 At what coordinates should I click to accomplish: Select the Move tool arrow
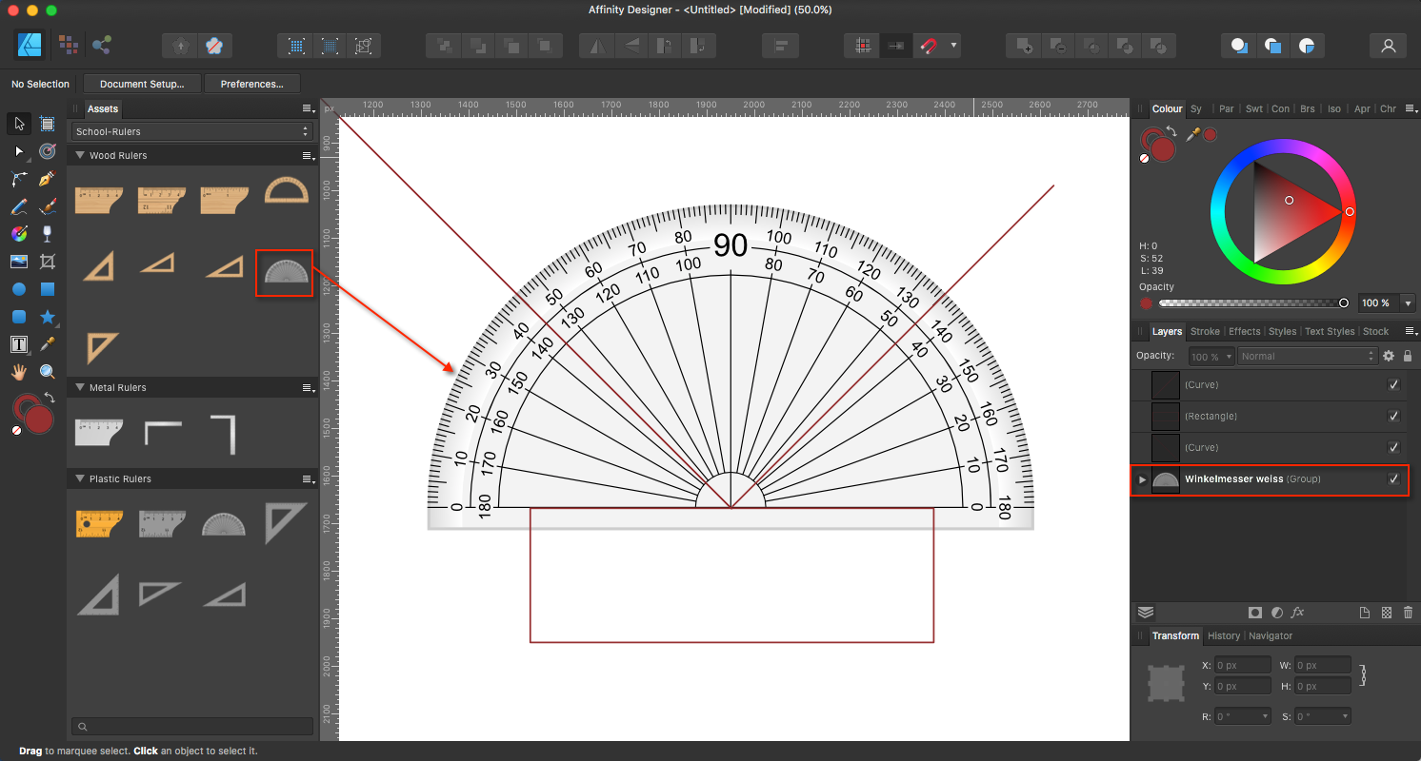[x=19, y=124]
